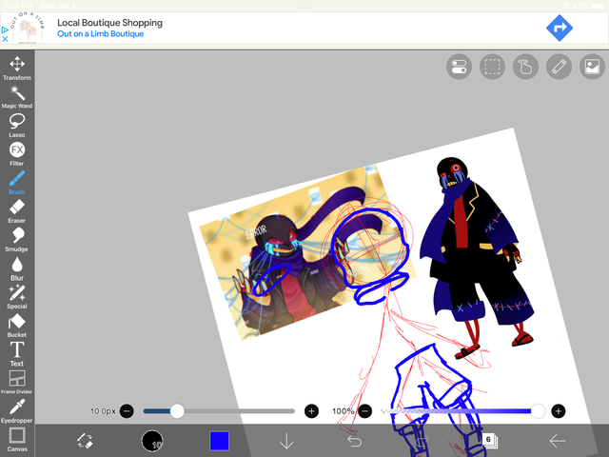The width and height of the screenshot is (609, 457).
Task: Close the ad with X icon
Action: pos(5,39)
